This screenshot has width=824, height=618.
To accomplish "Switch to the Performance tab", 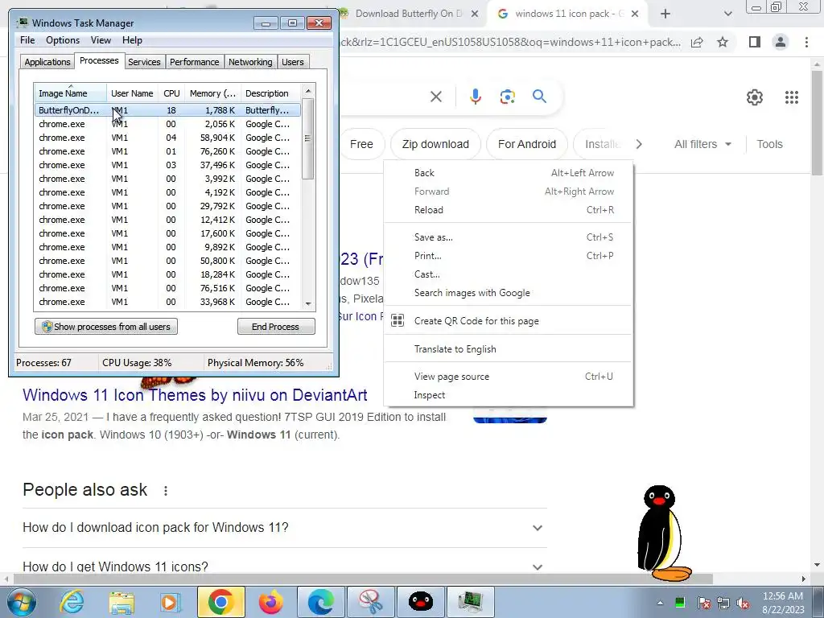I will click(195, 62).
